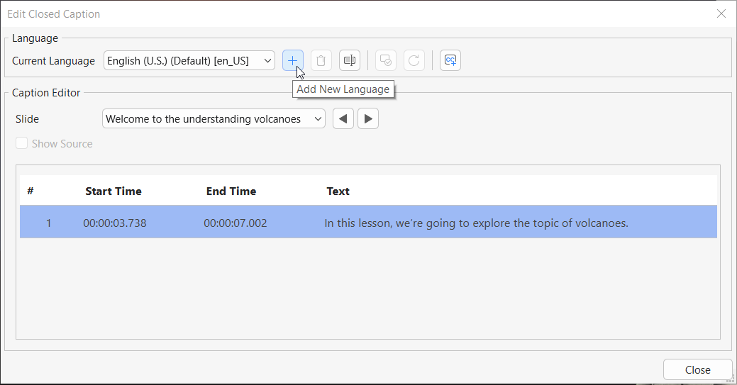Click the Add New Language plus icon
The image size is (737, 385).
click(292, 61)
